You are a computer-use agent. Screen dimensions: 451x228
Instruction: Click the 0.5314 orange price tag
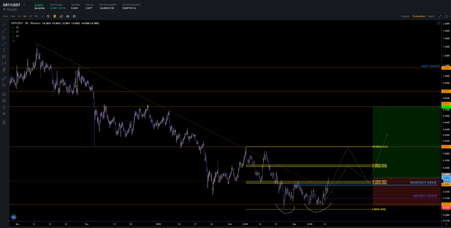[x=446, y=147]
